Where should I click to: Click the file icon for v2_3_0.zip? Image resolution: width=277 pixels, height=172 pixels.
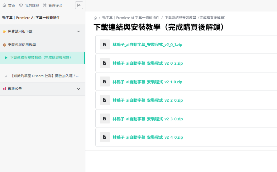tap(105, 119)
